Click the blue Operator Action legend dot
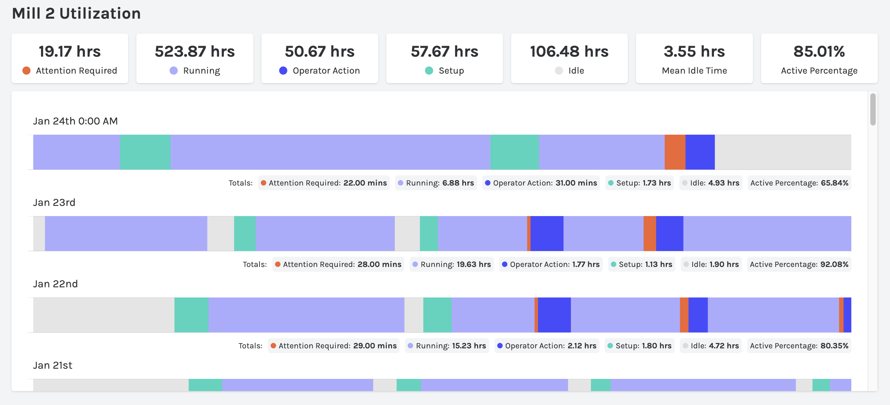 tap(283, 71)
